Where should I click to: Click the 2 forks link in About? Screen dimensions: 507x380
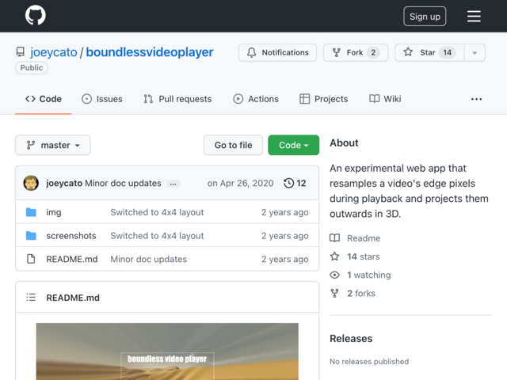click(353, 294)
